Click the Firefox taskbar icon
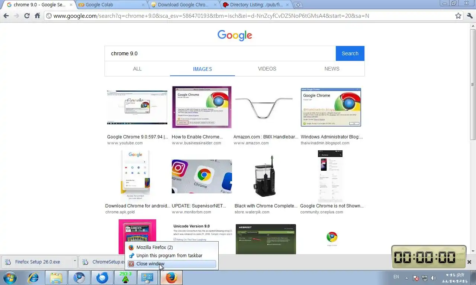The image size is (476, 285). (x=171, y=277)
